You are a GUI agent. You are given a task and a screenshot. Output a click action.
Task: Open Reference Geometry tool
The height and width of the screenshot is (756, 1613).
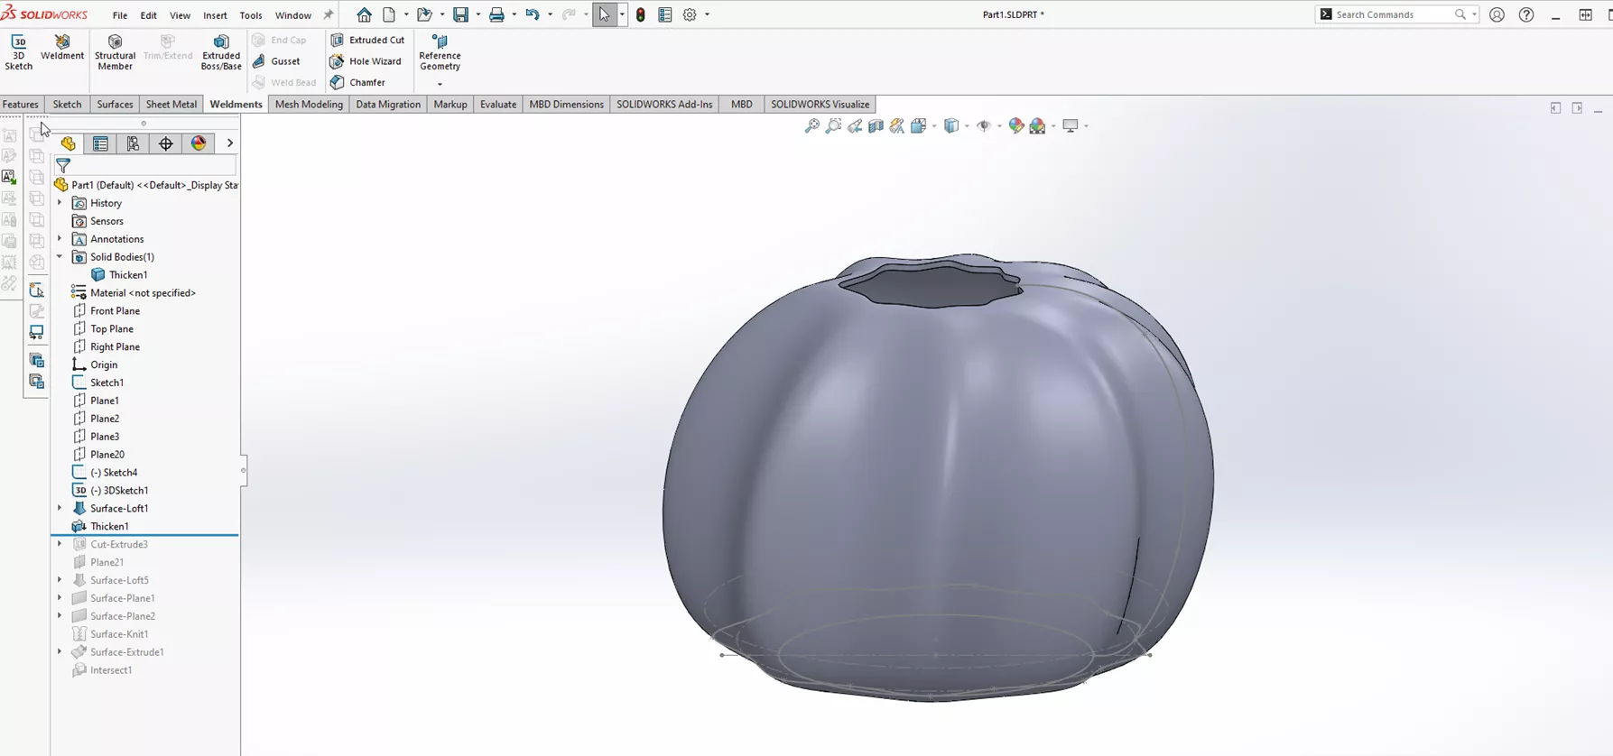(x=440, y=52)
